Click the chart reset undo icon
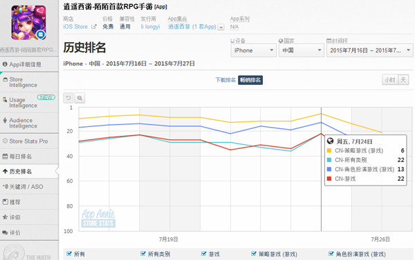This screenshot has width=415, height=260. point(68,98)
